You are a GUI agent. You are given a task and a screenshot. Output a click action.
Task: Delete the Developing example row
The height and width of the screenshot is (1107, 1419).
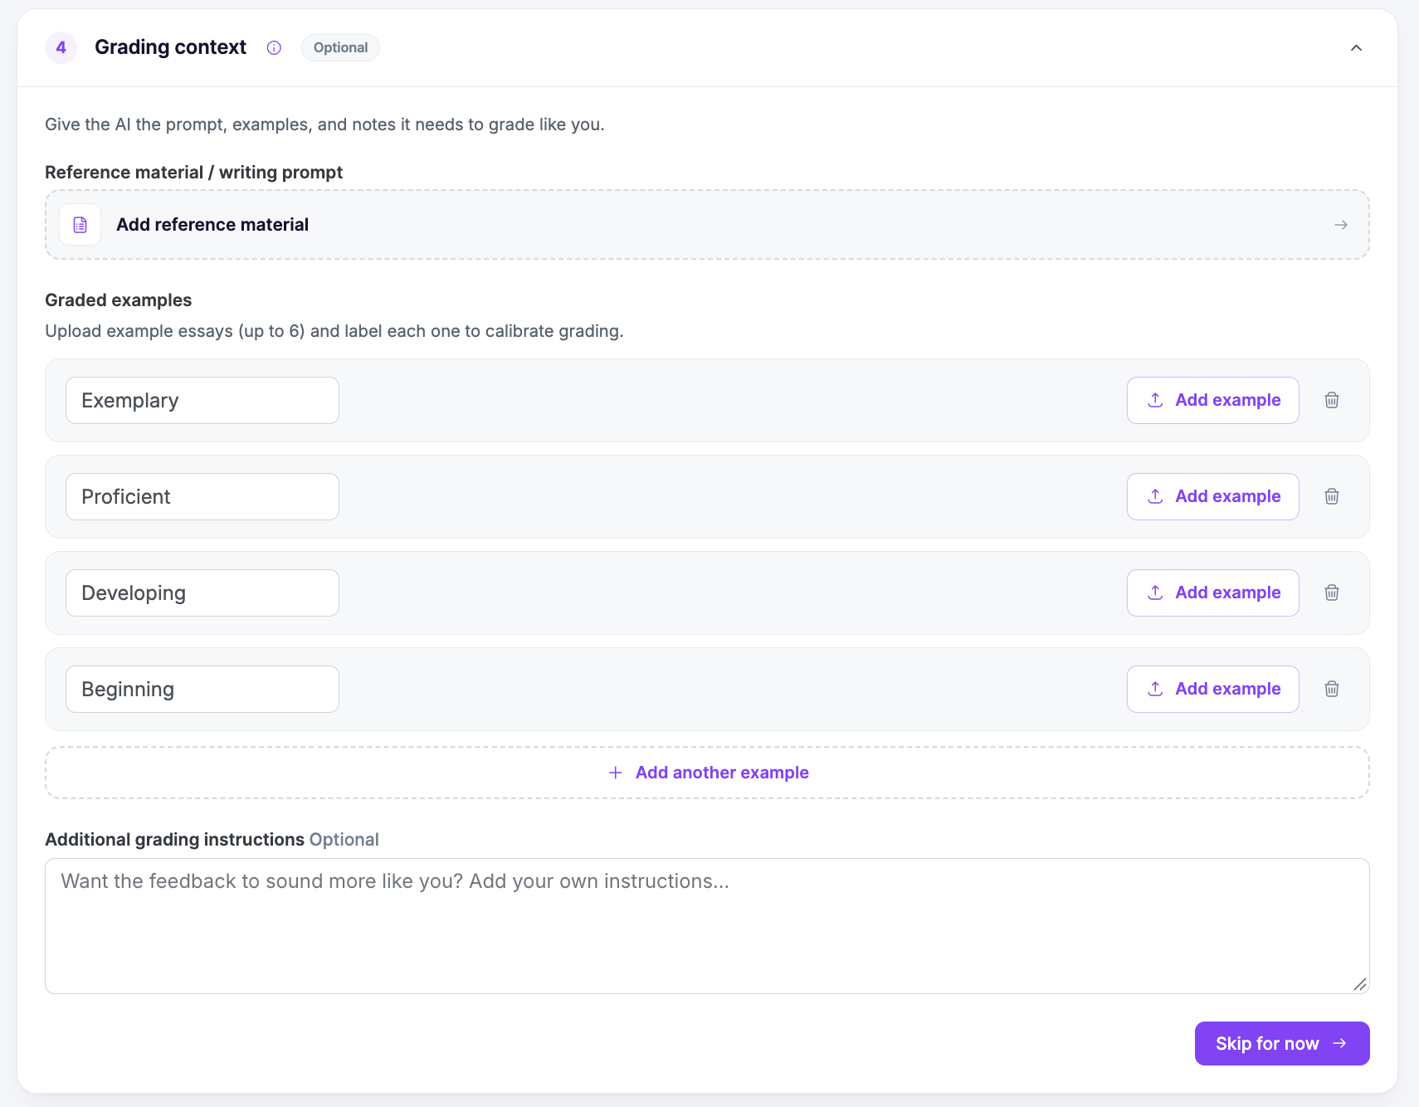coord(1332,593)
